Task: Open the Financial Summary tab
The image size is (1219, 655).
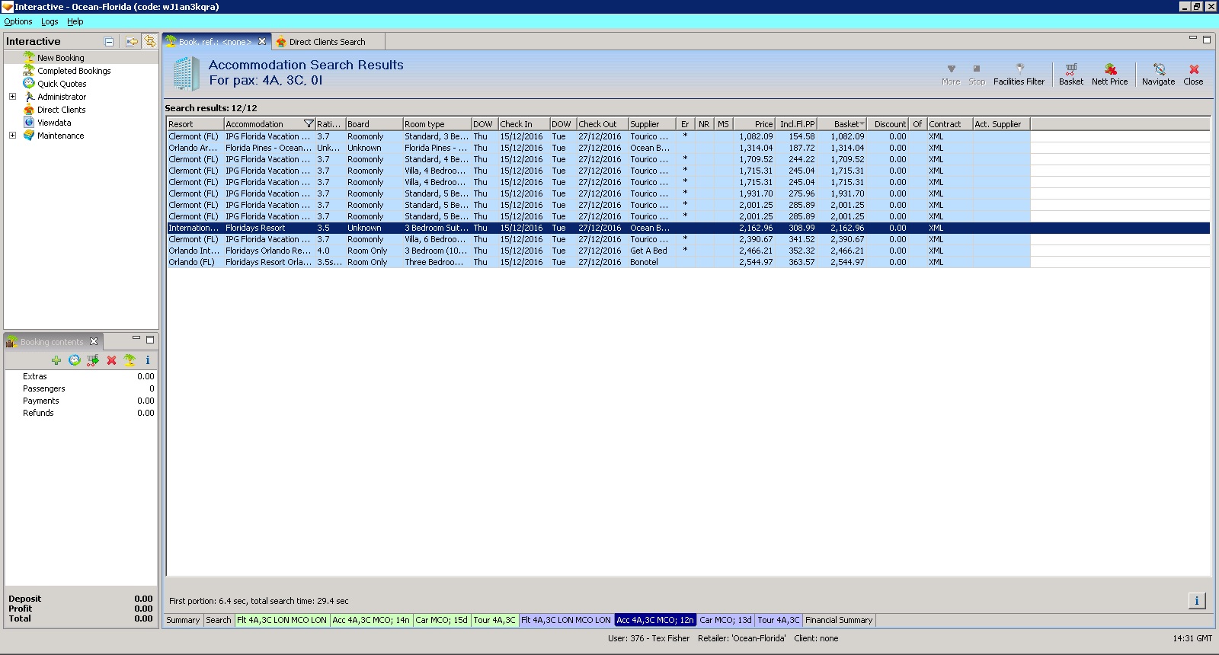Action: tap(839, 620)
